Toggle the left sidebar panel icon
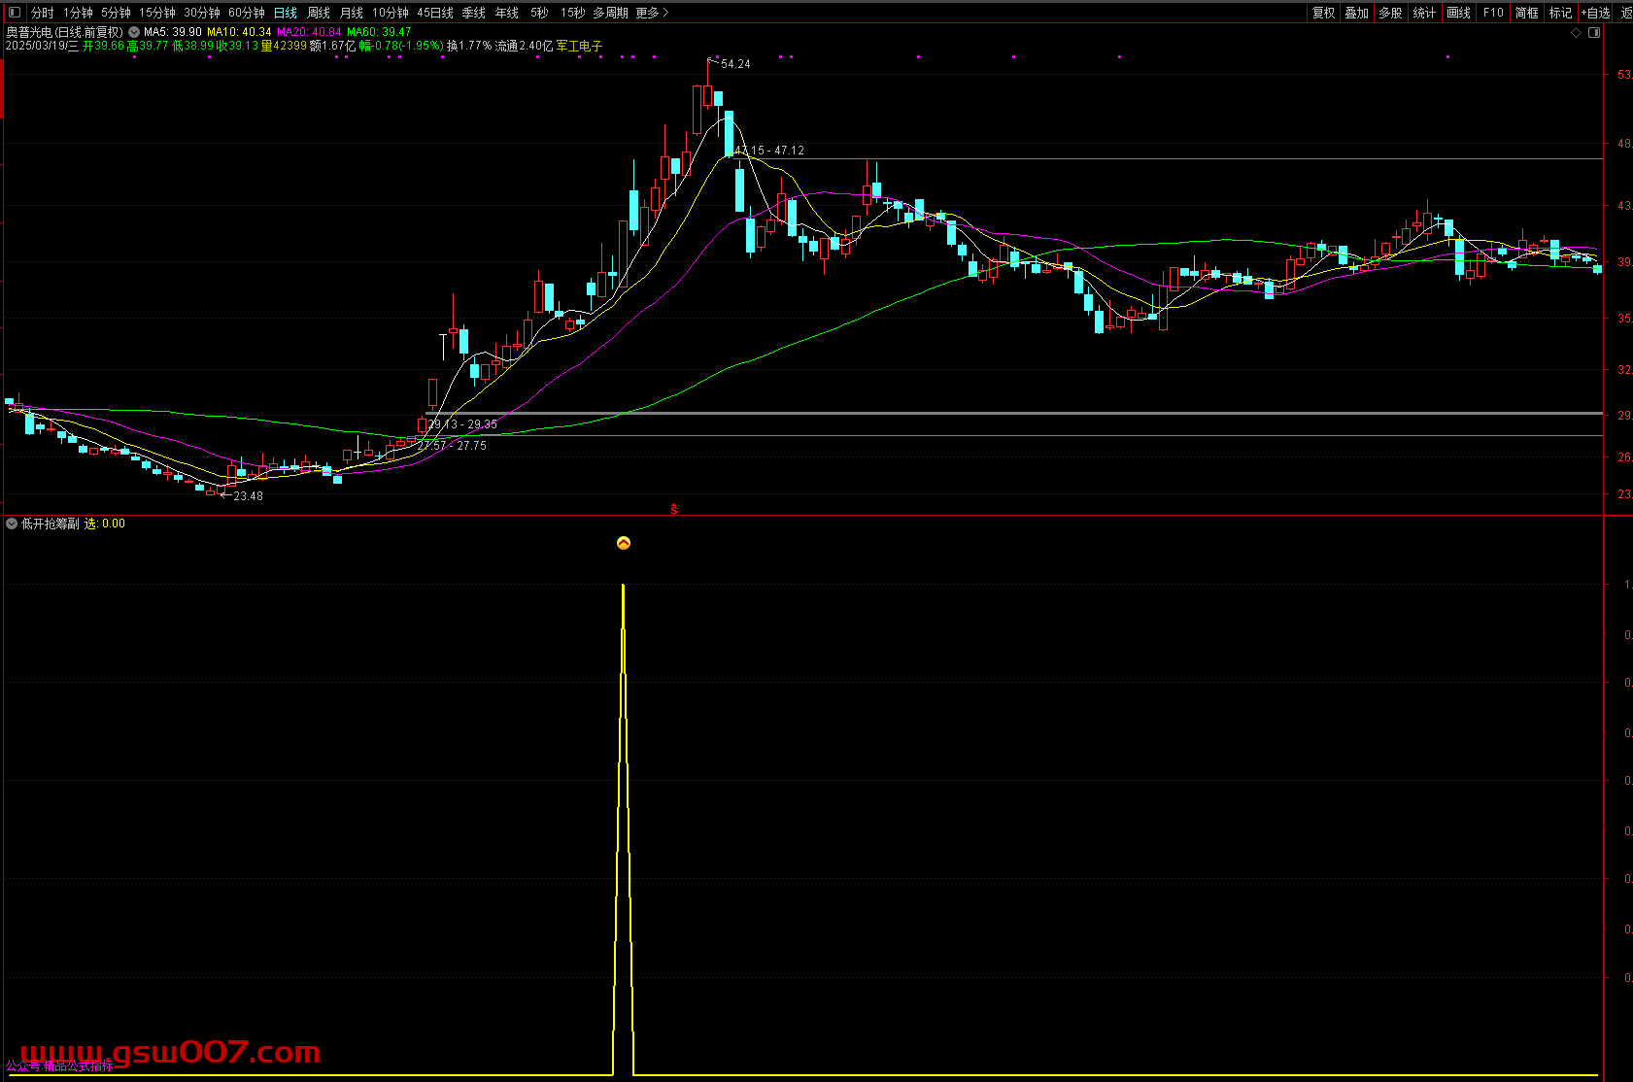The height and width of the screenshot is (1082, 1633). (14, 13)
